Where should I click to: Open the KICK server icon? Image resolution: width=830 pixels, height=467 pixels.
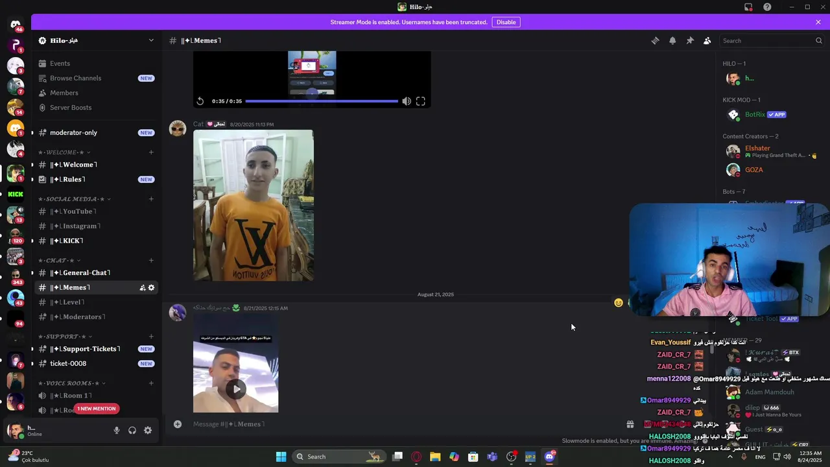coord(16,194)
